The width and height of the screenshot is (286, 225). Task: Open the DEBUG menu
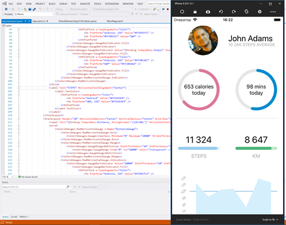63,4
